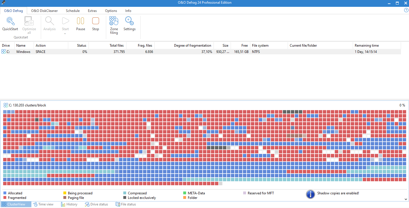Sort by Total files column header
409x208 pixels.
click(x=107, y=46)
